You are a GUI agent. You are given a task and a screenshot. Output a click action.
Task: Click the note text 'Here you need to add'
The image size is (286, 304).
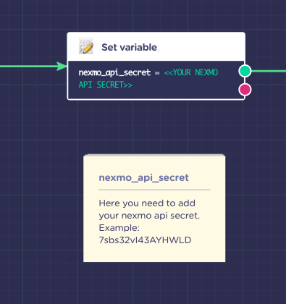[x=147, y=203]
